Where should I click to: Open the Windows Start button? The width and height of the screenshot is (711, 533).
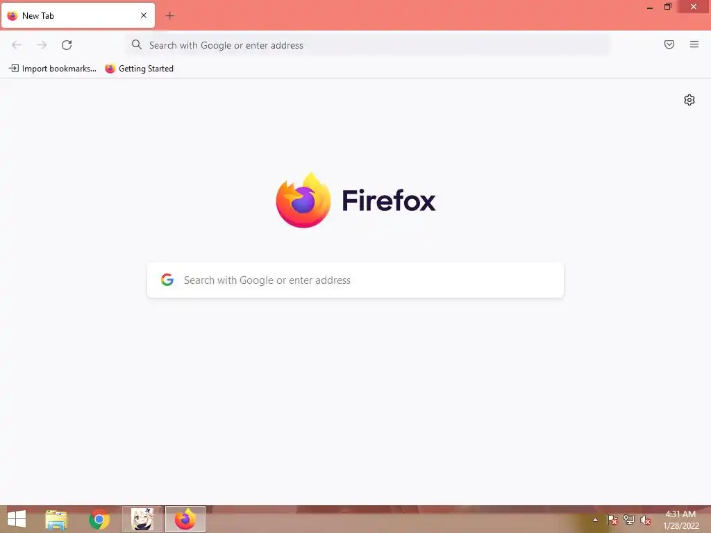[x=17, y=519]
